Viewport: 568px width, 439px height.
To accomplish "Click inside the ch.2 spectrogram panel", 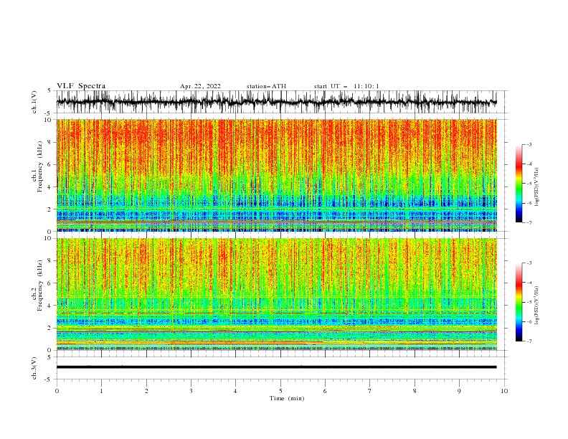I will pyautogui.click(x=276, y=294).
